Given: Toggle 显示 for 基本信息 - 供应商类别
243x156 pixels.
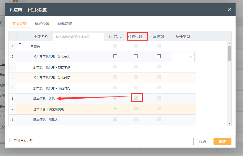Looking at the screenshot, I should [x=115, y=109].
